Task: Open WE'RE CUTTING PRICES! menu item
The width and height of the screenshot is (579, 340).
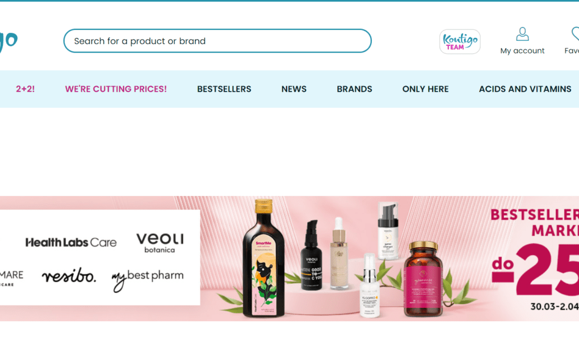Action: 116,89
